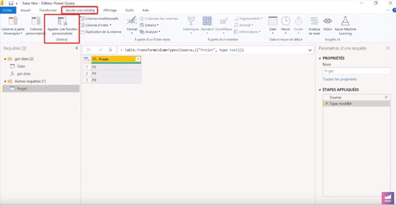The image size is (396, 206).
Task: Collapse the ribbon with chevron
Action: (388, 10)
